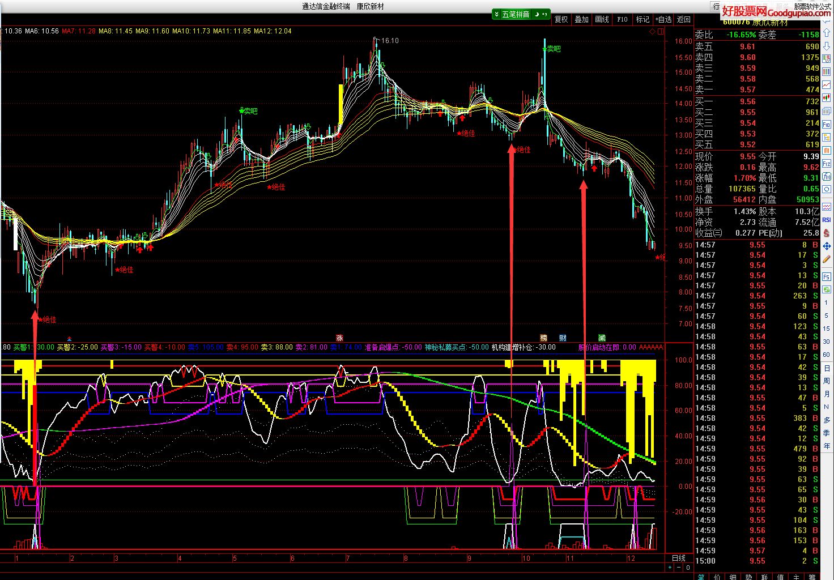Click the wave indicator icon in sidebar
Screen dimensions: 834x580
tap(826, 207)
